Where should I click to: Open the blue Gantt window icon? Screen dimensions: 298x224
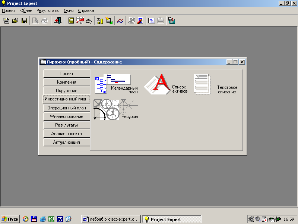coord(152,21)
